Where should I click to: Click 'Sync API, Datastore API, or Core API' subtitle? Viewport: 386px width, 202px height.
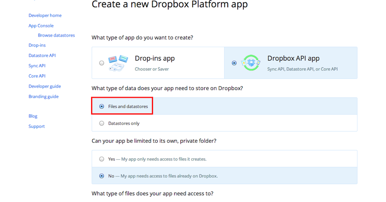click(303, 69)
